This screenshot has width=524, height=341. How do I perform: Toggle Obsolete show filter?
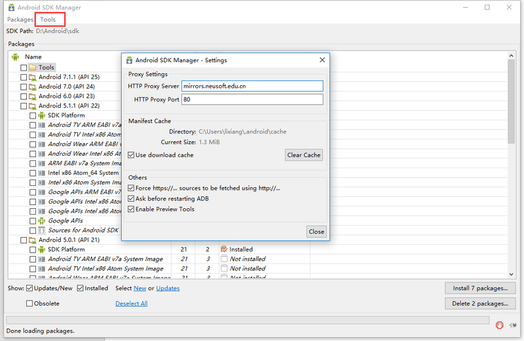29,304
